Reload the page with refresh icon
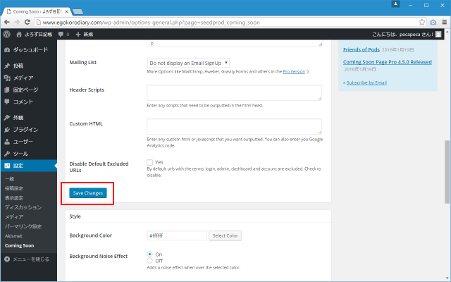Image resolution: width=451 pixels, height=282 pixels. click(27, 22)
